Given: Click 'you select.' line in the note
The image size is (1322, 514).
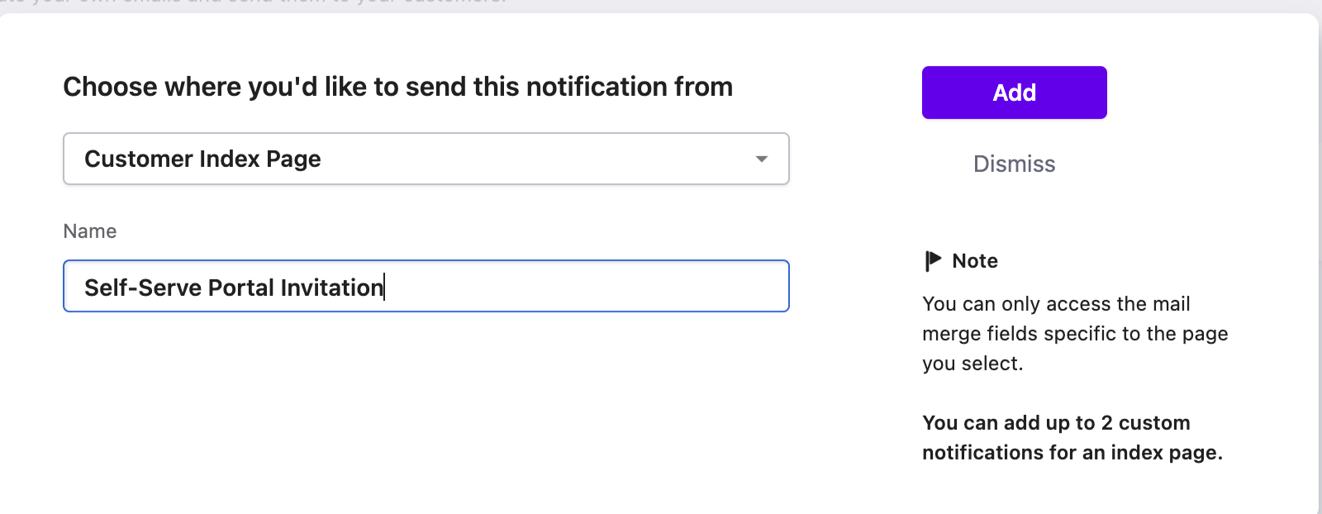Looking at the screenshot, I should tap(972, 364).
